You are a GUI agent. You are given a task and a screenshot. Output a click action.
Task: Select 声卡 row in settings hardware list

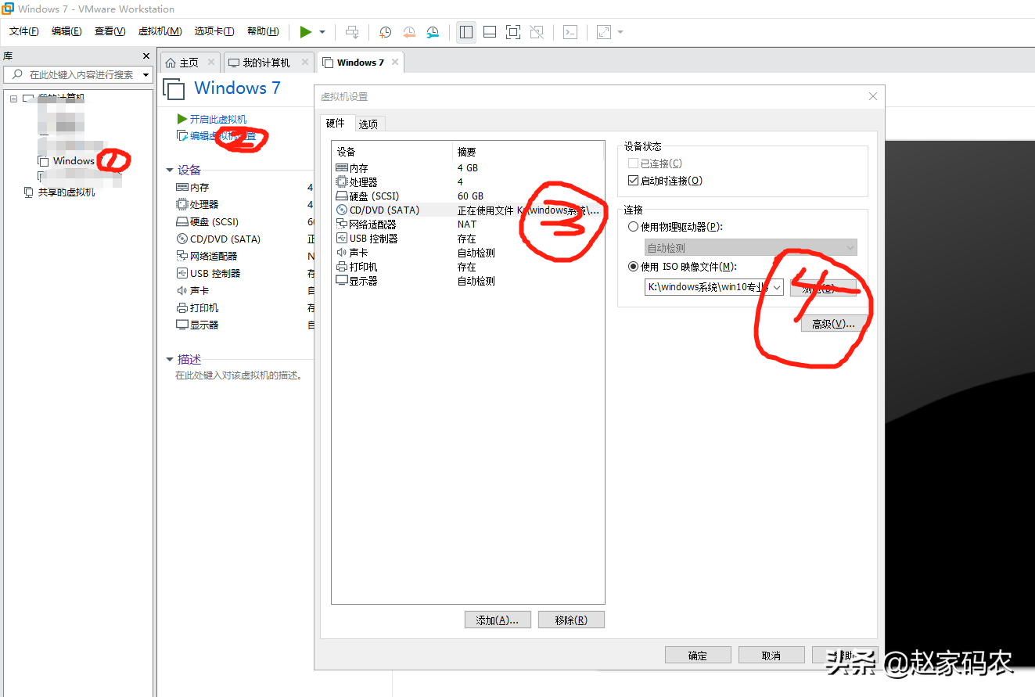(x=468, y=253)
